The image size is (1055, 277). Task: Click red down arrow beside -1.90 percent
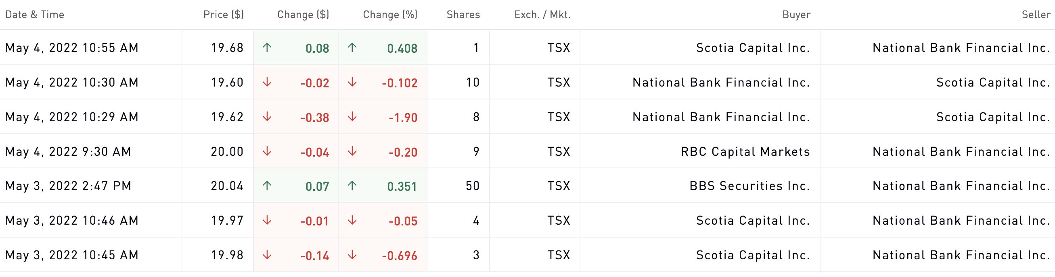(352, 117)
